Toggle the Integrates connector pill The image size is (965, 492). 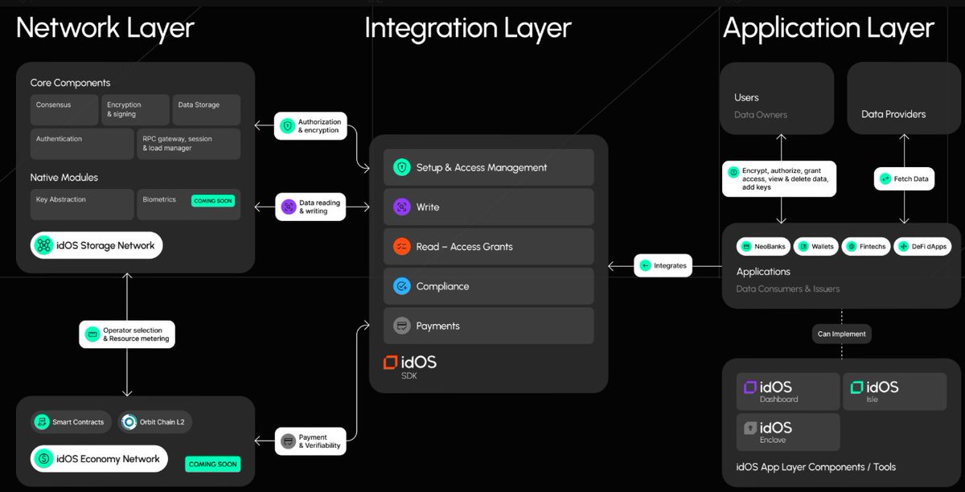(663, 265)
